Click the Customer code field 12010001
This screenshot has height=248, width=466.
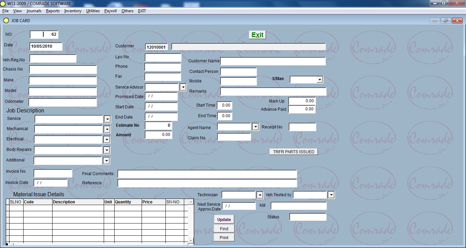[157, 47]
